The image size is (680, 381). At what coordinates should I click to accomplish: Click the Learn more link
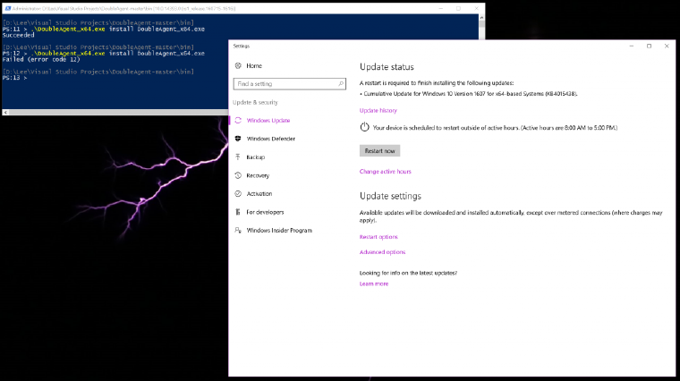[374, 284]
